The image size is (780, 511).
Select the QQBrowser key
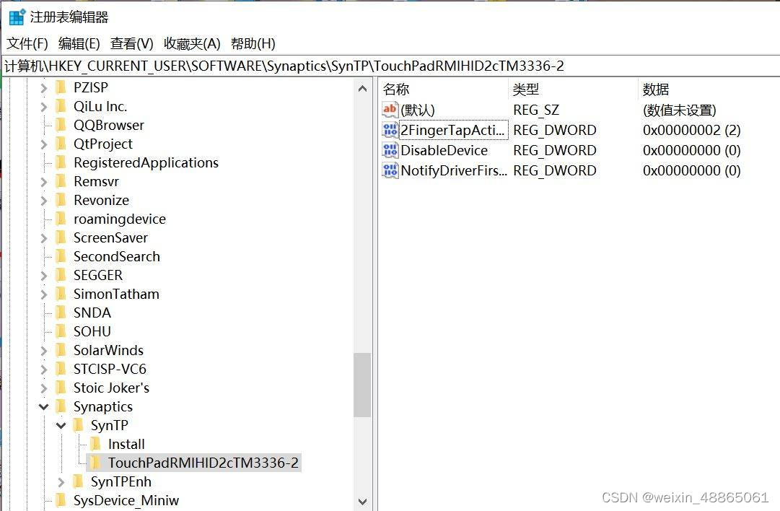point(109,126)
